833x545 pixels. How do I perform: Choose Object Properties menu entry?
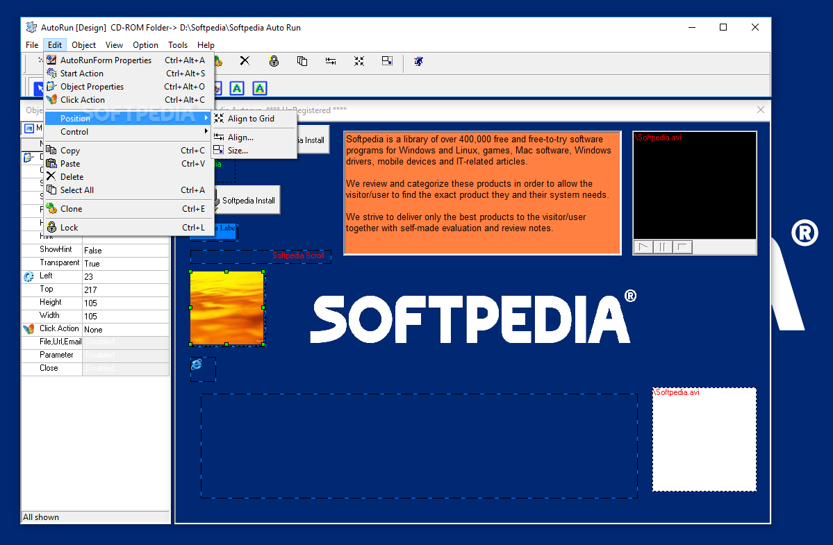click(x=129, y=87)
